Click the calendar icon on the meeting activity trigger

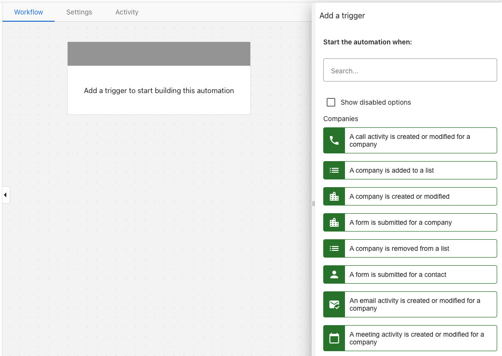point(333,338)
